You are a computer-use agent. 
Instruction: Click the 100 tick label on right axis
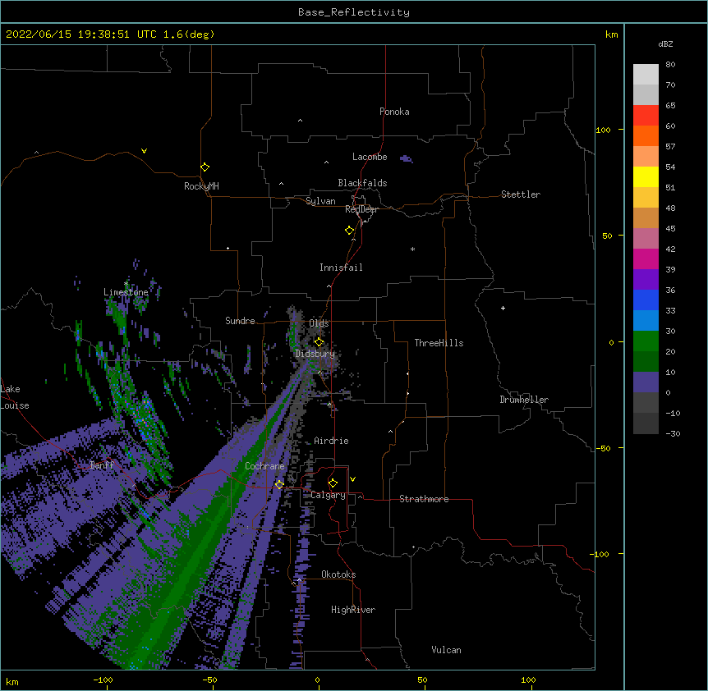pos(603,130)
